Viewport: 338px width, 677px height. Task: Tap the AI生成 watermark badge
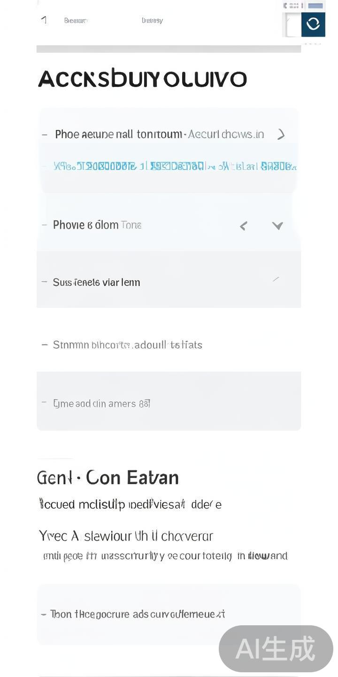[276, 649]
